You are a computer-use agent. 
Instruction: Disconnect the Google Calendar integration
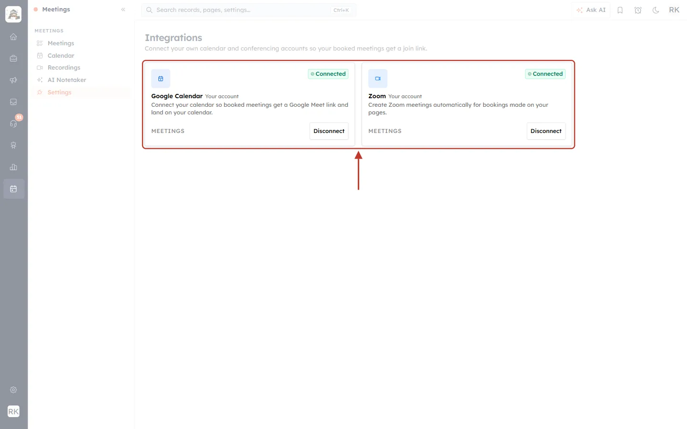click(329, 131)
